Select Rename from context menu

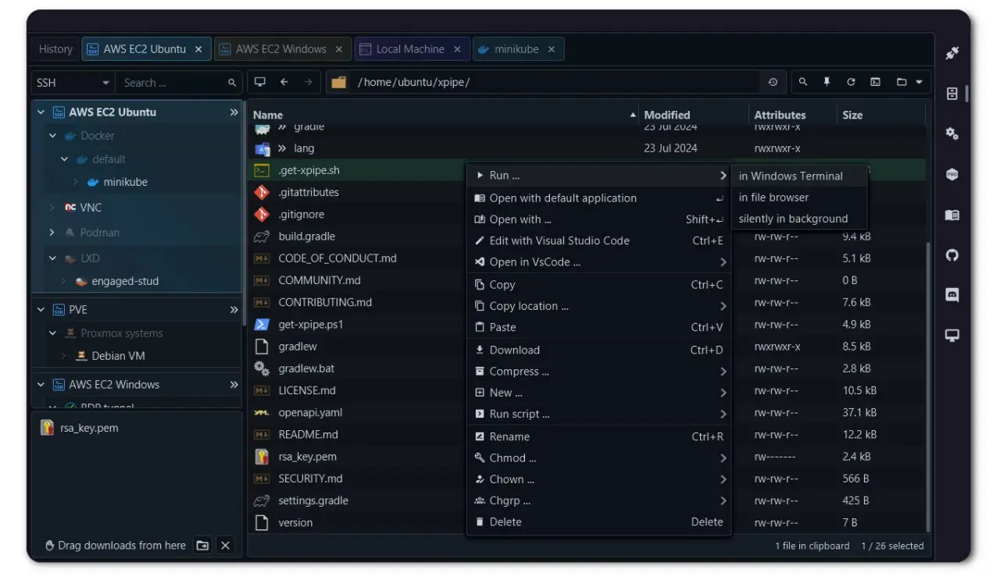tap(599, 436)
